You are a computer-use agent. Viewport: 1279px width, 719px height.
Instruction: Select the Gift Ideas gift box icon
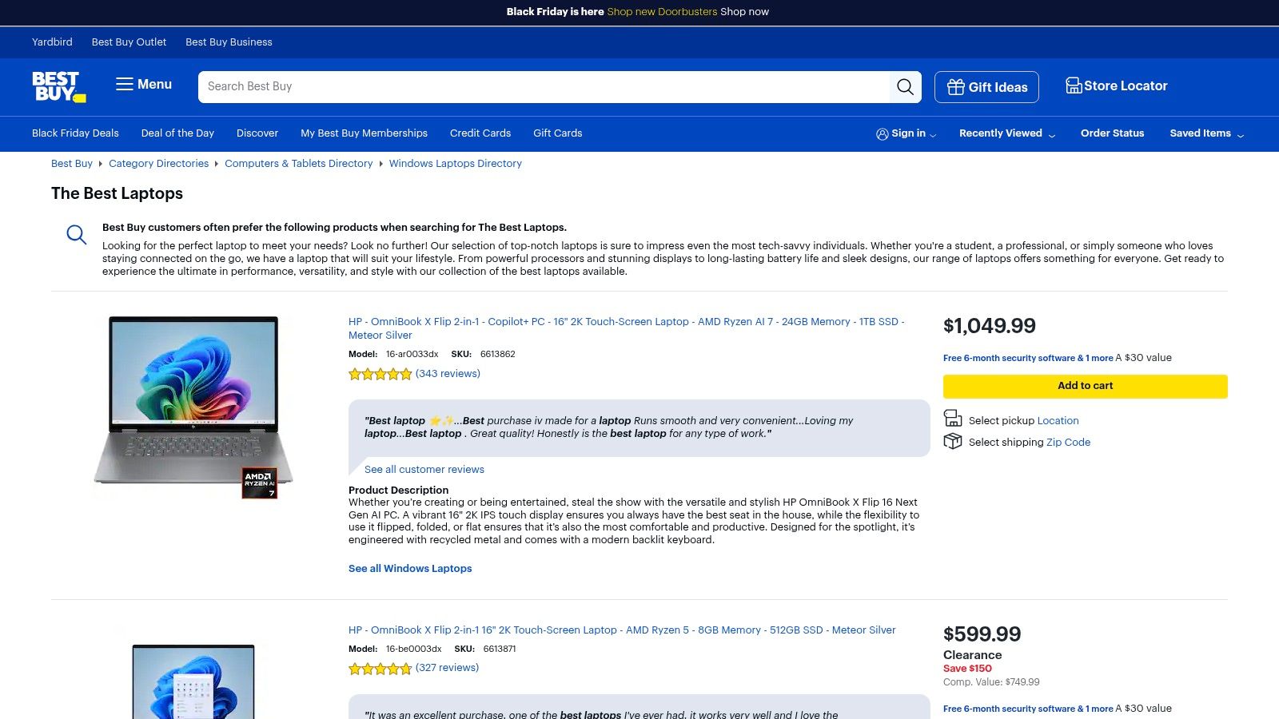pos(956,87)
